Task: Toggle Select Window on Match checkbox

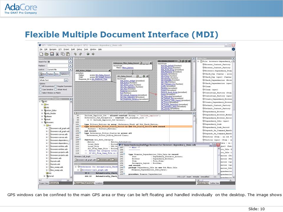Action: [40, 93]
